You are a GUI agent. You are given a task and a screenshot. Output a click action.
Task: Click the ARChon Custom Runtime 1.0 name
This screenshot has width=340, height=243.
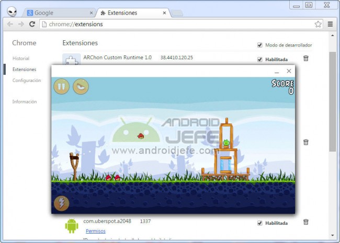[118, 57]
